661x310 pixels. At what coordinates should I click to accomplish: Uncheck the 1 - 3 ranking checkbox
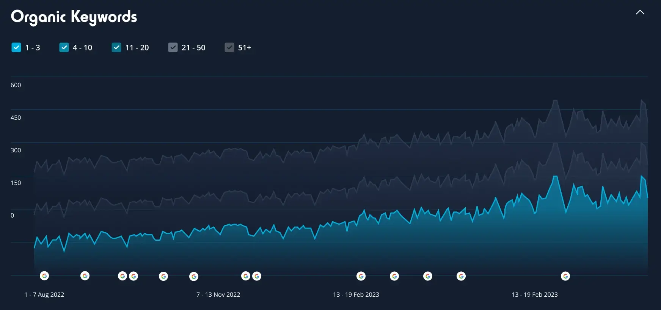16,47
